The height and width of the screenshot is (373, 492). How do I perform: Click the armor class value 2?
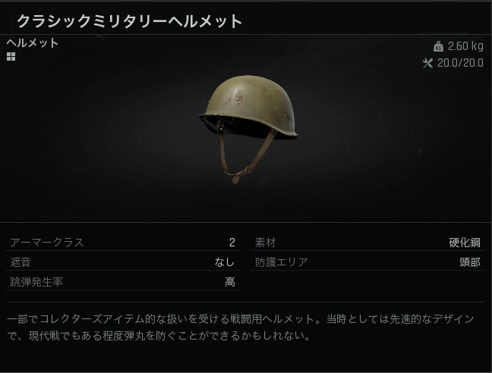click(x=232, y=243)
